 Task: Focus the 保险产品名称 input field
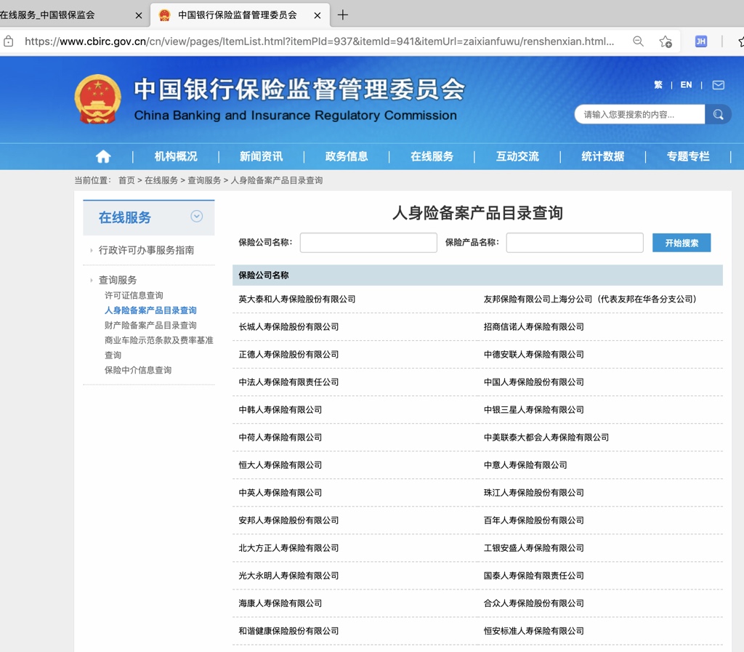point(575,243)
